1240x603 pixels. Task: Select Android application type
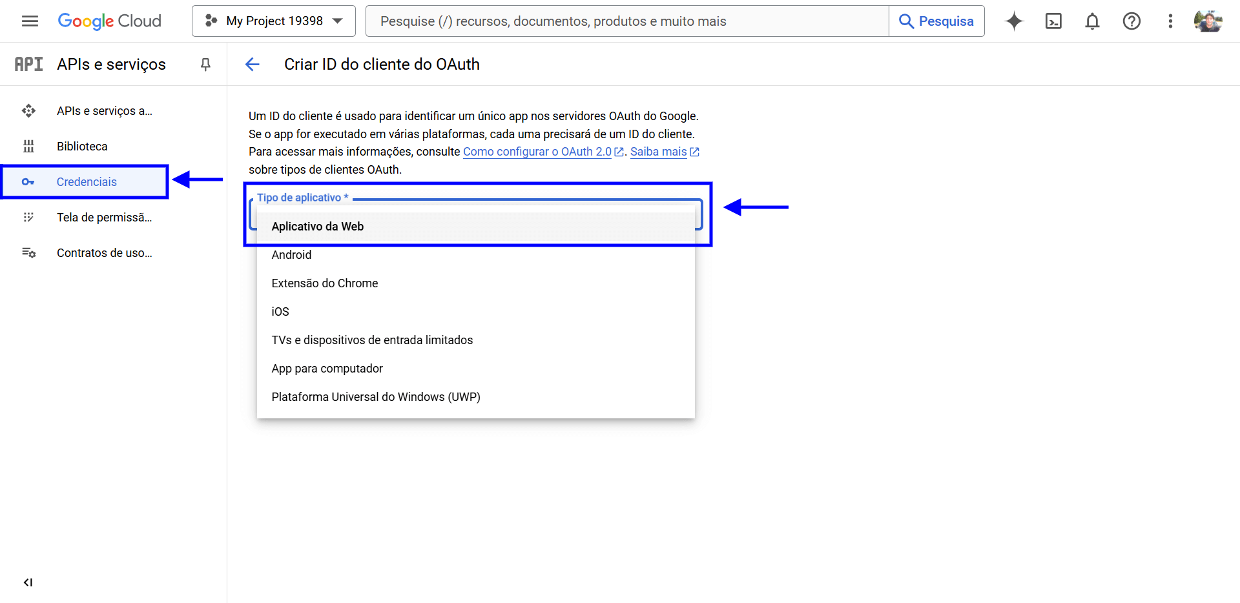point(476,255)
